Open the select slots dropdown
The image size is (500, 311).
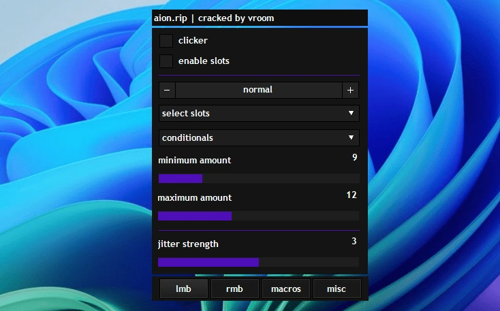tap(259, 114)
